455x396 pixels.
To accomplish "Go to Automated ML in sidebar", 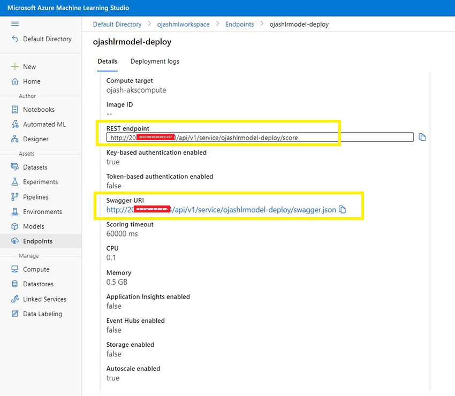I will (x=44, y=124).
